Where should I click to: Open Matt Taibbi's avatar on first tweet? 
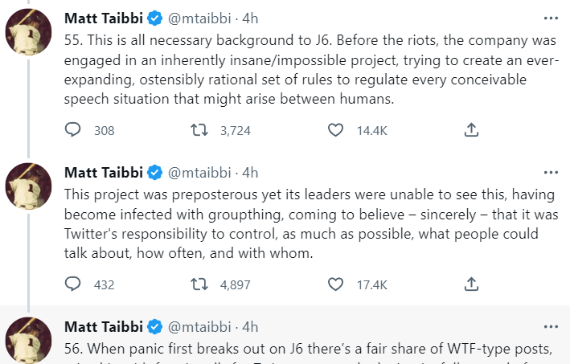coord(30,32)
